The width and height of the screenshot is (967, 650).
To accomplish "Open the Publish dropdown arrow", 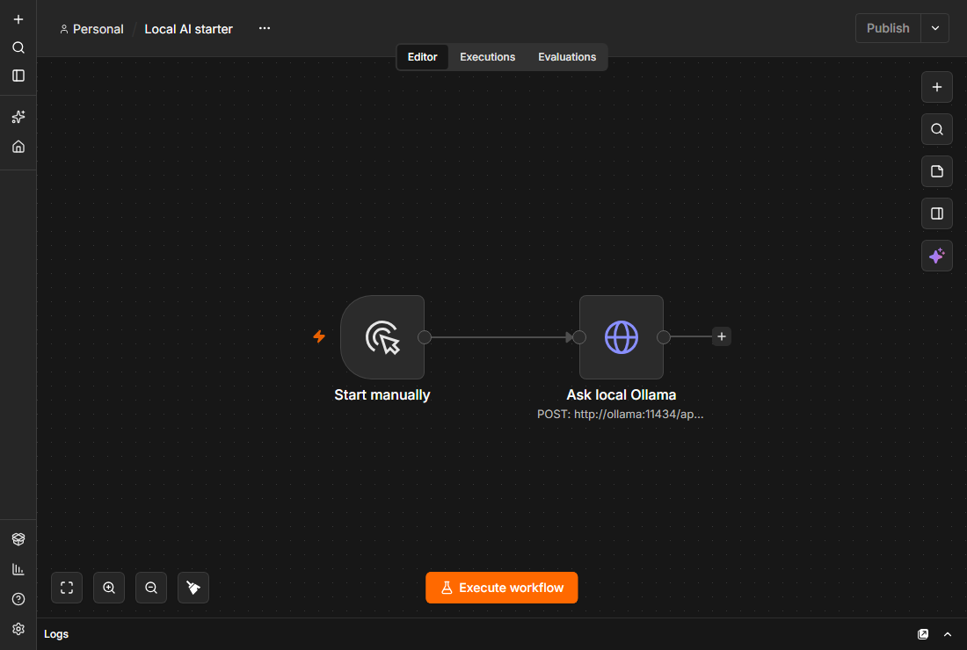I will click(x=935, y=28).
